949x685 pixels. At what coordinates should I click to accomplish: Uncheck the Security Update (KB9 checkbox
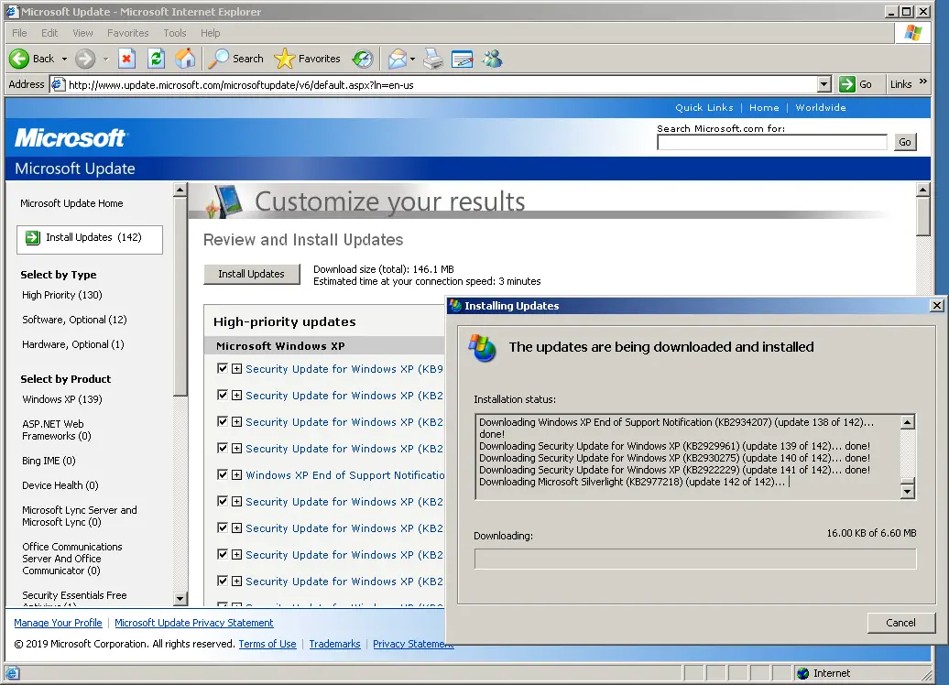pos(222,368)
